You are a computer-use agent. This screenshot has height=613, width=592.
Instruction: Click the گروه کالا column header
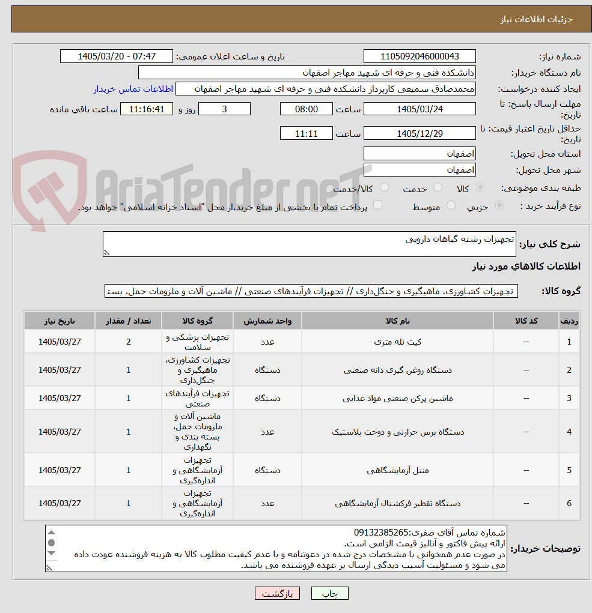click(x=197, y=321)
